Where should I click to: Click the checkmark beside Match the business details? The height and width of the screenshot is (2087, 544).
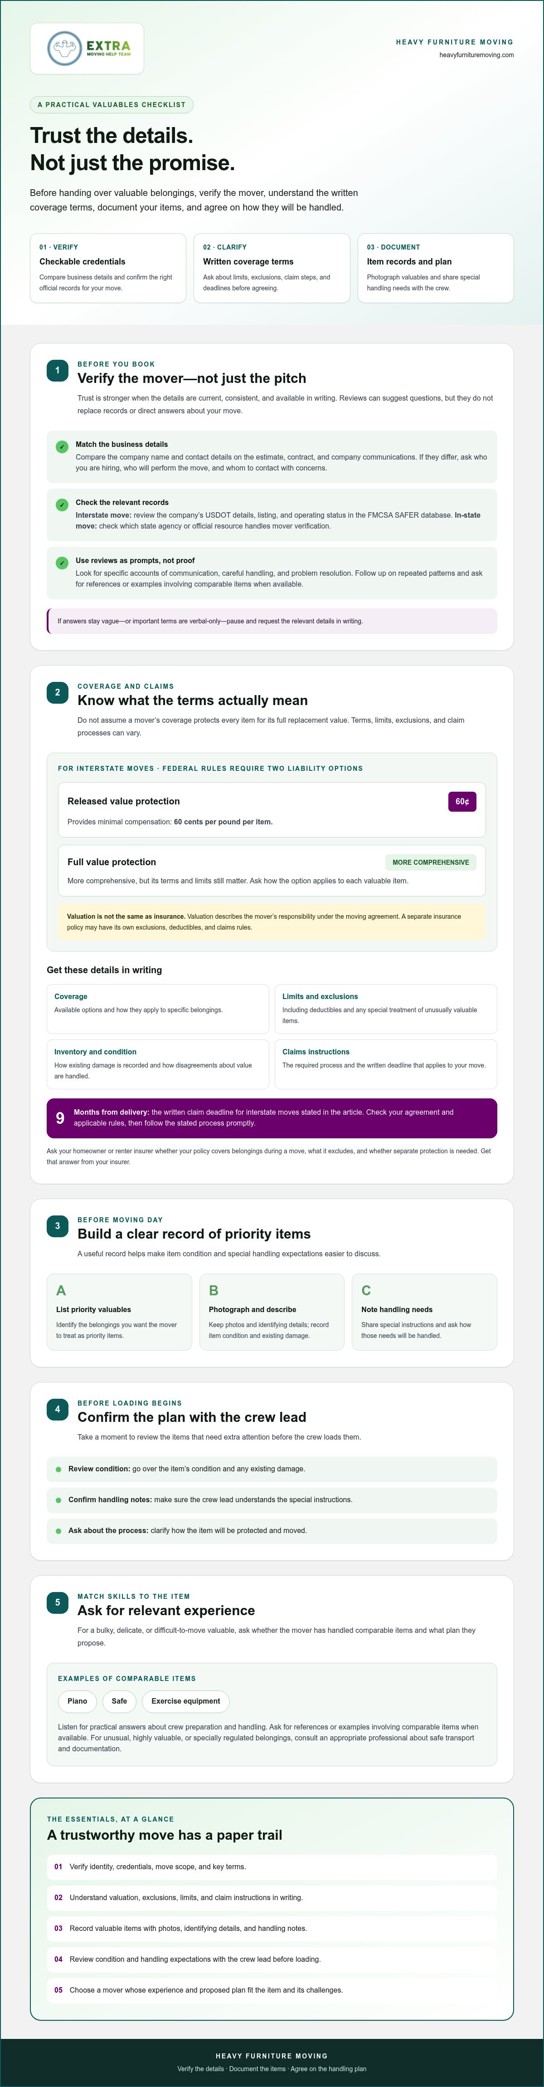pyautogui.click(x=63, y=447)
